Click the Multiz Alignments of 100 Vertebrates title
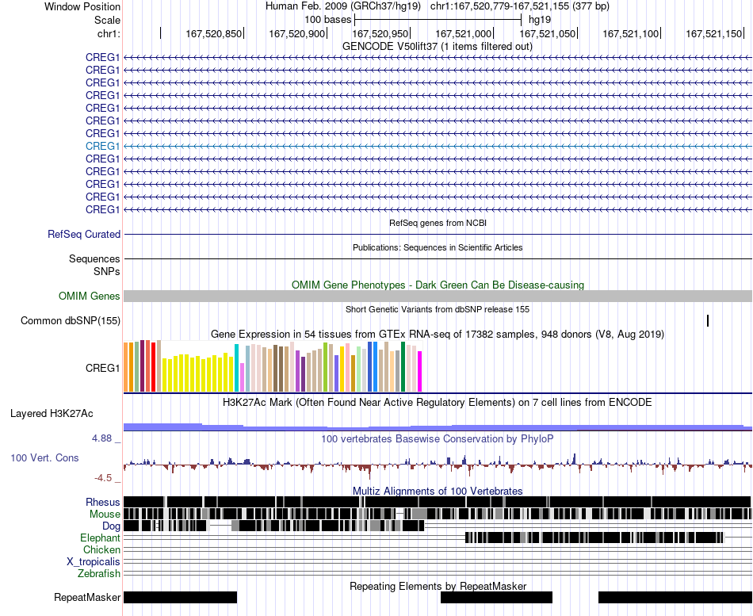The height and width of the screenshot is (616, 753). pyautogui.click(x=438, y=491)
